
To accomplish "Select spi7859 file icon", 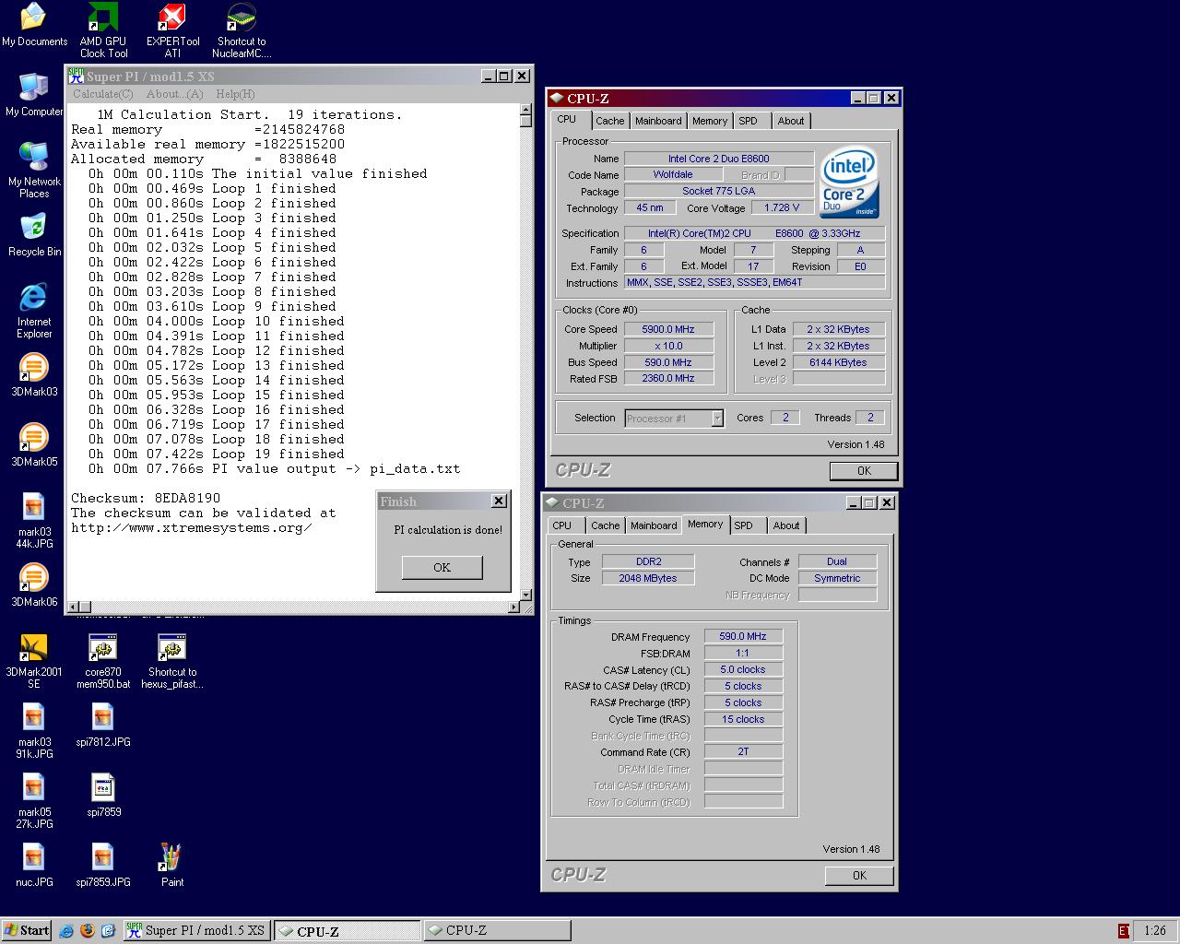I will (x=103, y=796).
